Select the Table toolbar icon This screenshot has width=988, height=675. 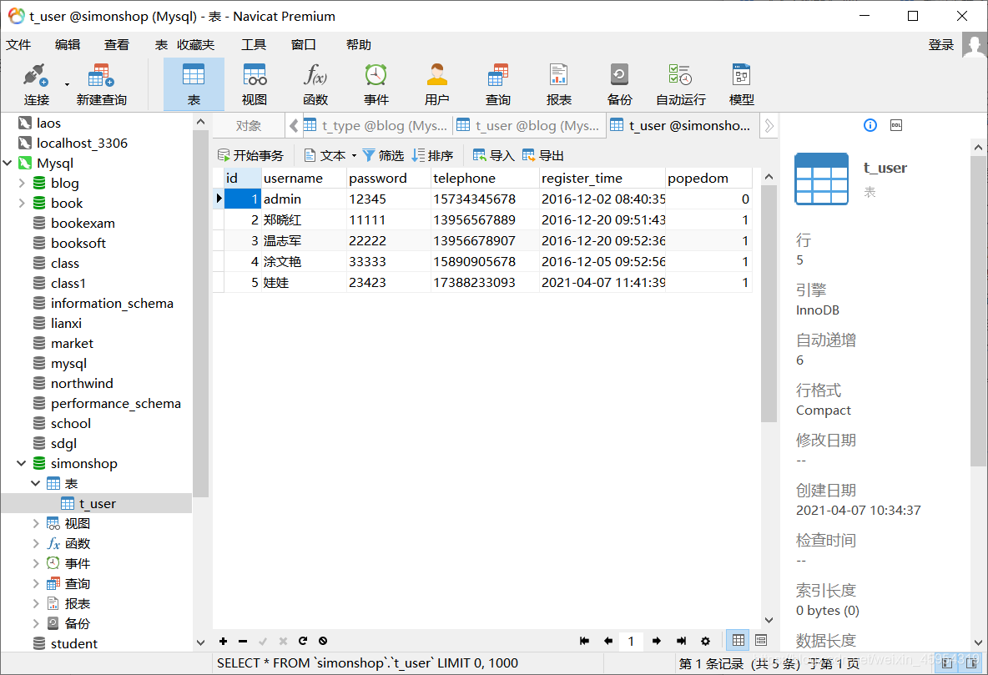194,84
